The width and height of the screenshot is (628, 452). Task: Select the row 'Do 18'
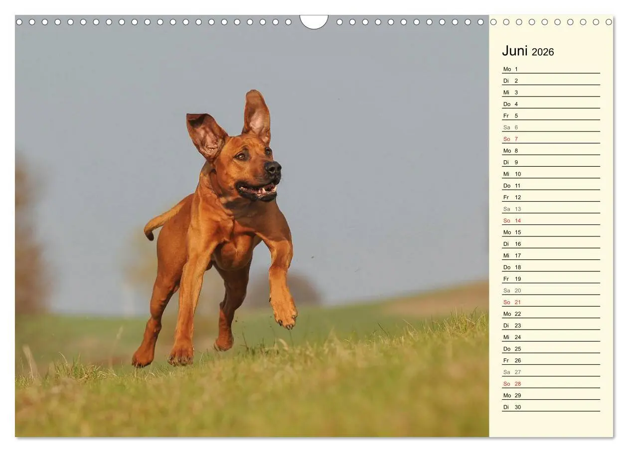click(x=551, y=267)
